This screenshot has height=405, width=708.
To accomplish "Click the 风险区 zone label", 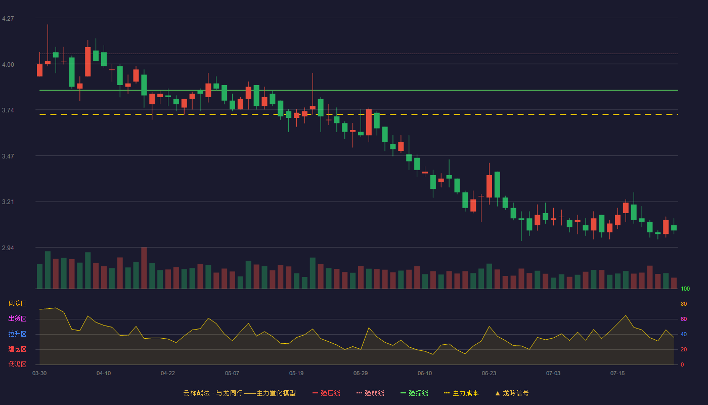I will [x=17, y=304].
